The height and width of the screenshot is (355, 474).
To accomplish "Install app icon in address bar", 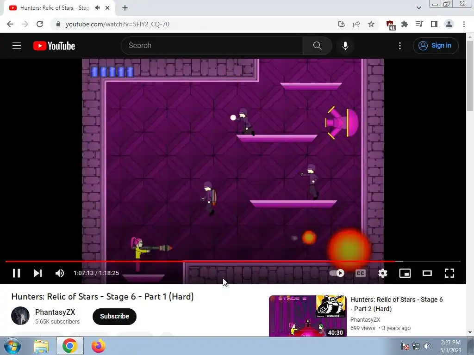I will pos(342,24).
